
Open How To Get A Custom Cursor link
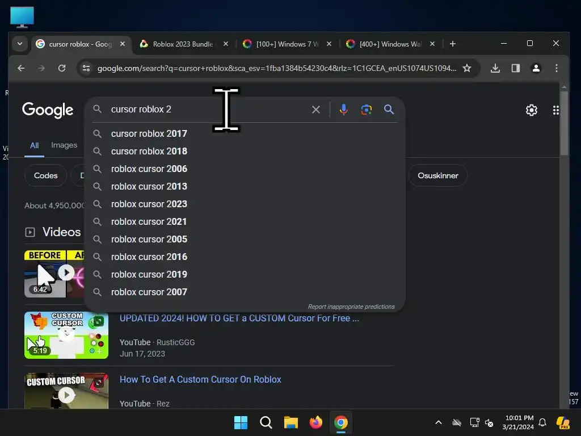200,379
